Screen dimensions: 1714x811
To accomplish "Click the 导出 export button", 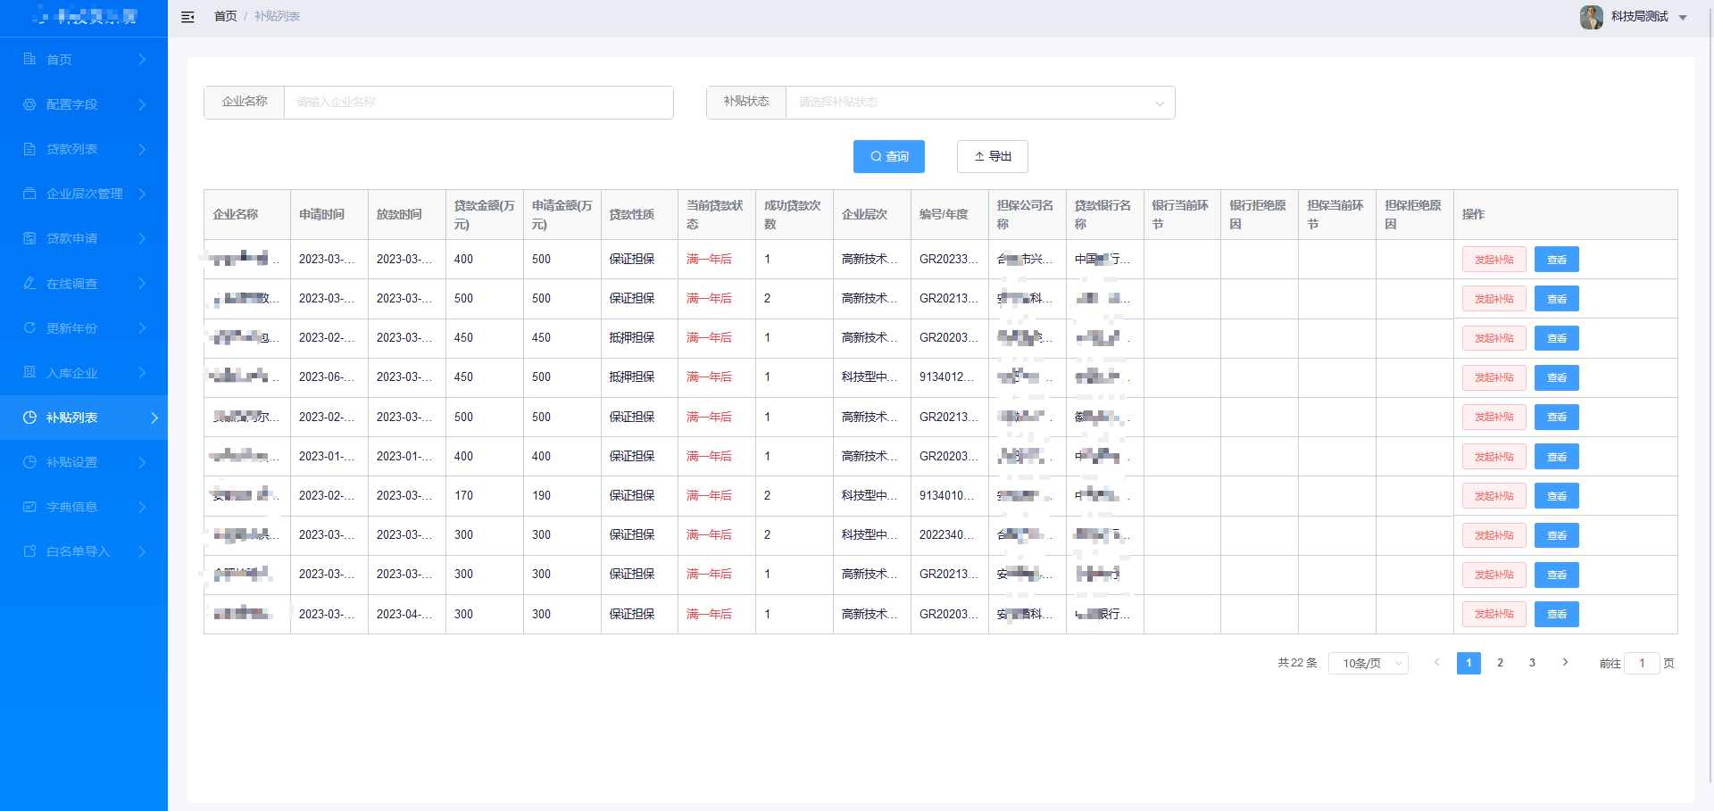I will click(992, 156).
